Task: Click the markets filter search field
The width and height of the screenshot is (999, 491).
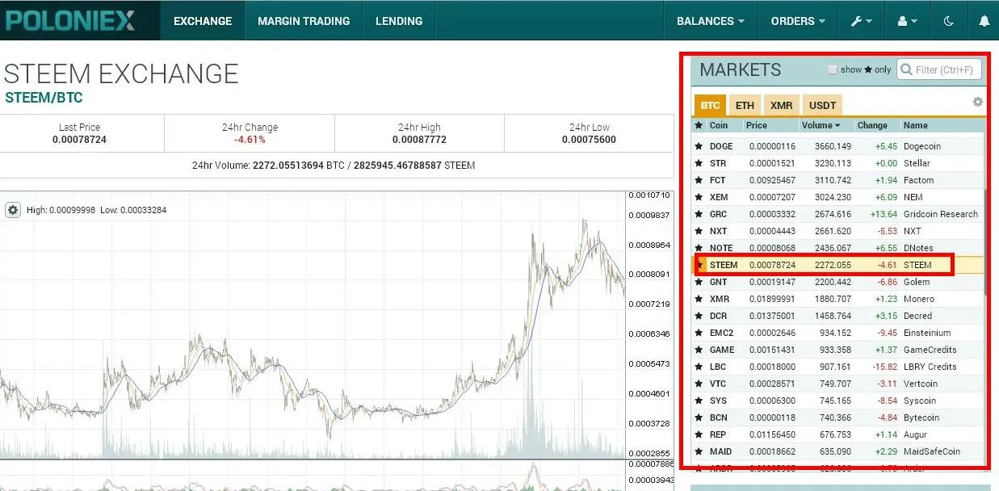Action: [x=939, y=69]
